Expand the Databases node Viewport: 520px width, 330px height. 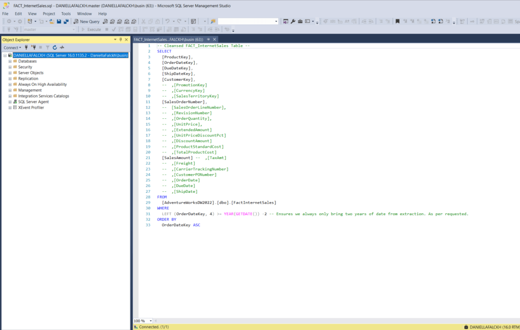pos(10,61)
